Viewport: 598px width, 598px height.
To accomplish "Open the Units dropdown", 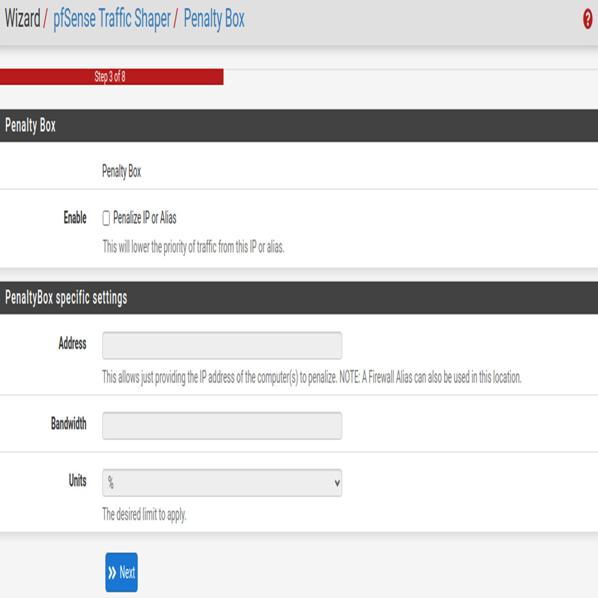I will (222, 482).
